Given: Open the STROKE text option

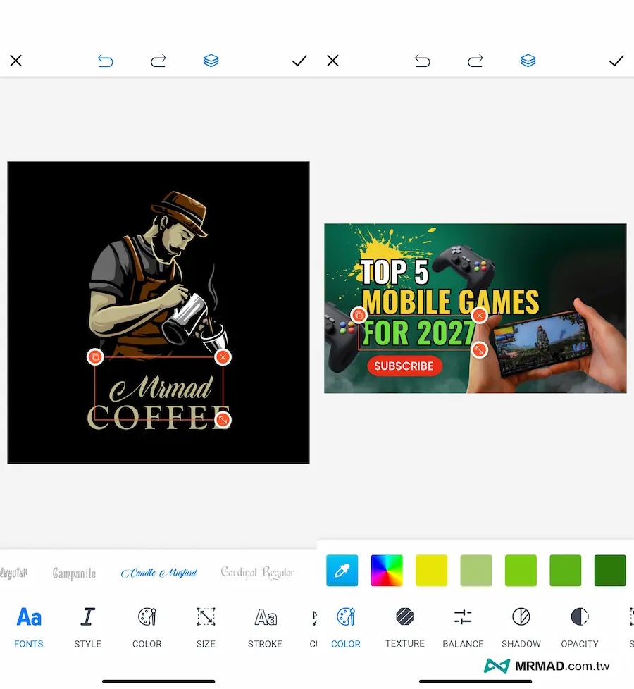Looking at the screenshot, I should [x=265, y=626].
